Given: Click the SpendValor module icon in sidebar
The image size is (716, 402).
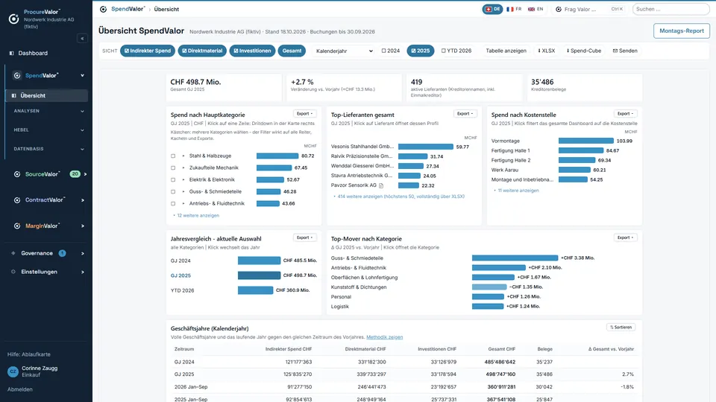Looking at the screenshot, I should pyautogui.click(x=17, y=76).
